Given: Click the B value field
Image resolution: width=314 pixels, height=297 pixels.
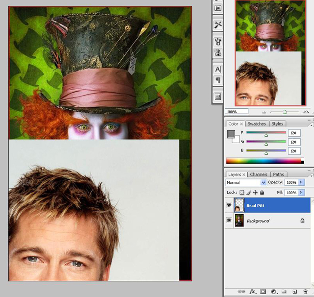Looking at the screenshot, I should (x=294, y=151).
